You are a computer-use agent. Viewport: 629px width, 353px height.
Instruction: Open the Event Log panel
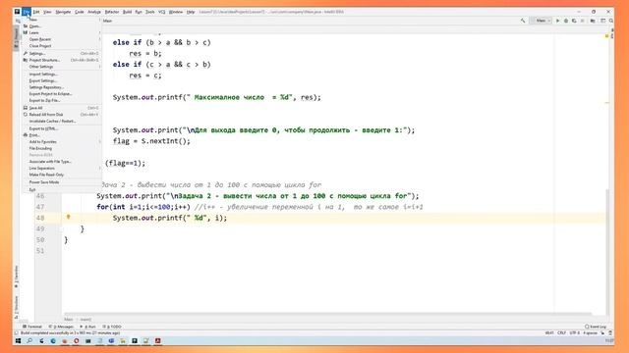tap(596, 327)
